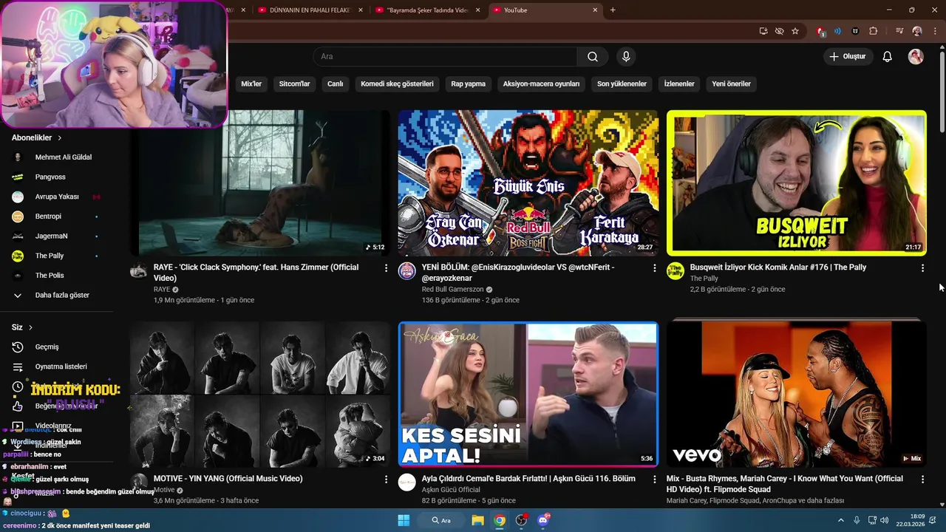Expand Daha fazla göster subscriptions
Viewport: 946px width, 532px height.
pos(62,296)
